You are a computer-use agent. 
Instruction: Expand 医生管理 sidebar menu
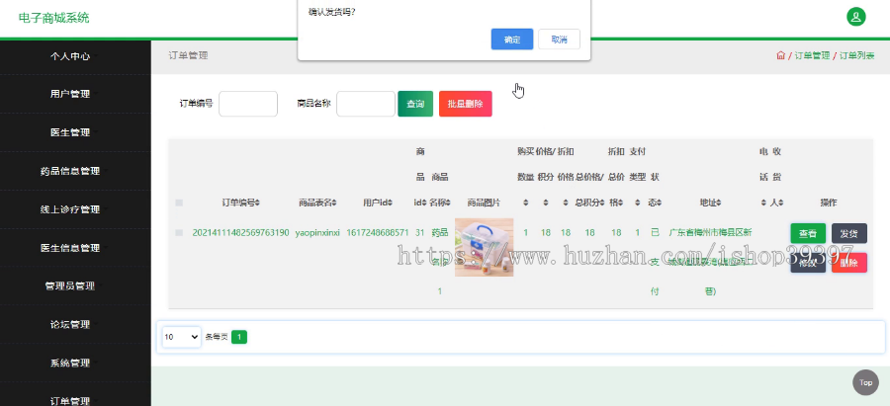tap(70, 132)
